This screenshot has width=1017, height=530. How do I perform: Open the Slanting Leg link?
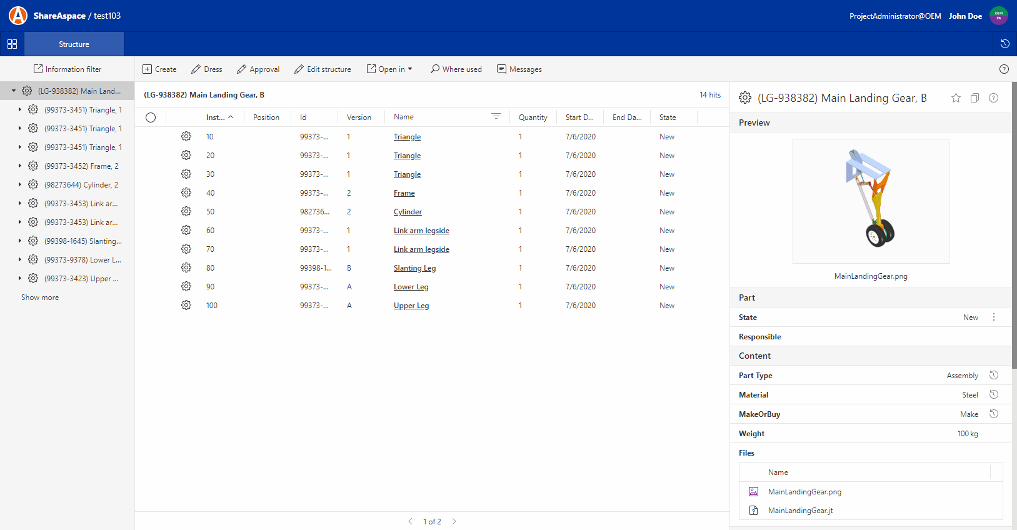[414, 268]
